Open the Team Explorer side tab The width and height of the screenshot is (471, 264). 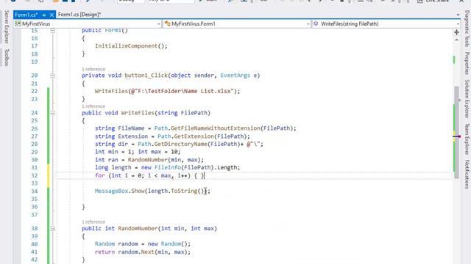(467, 139)
